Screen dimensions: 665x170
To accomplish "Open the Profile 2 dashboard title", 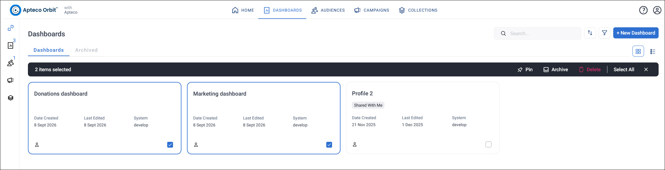I will click(x=362, y=93).
